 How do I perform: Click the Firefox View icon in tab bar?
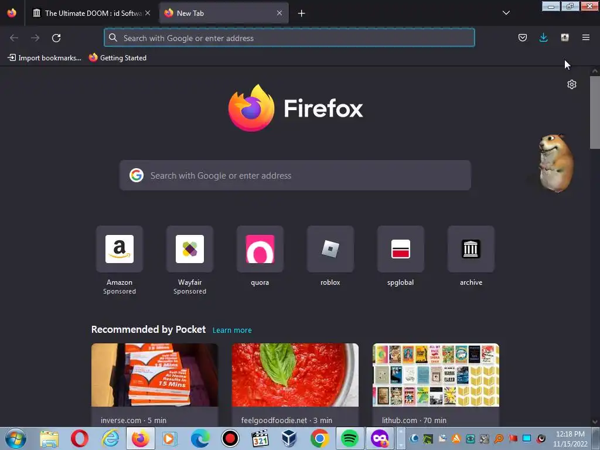point(12,13)
